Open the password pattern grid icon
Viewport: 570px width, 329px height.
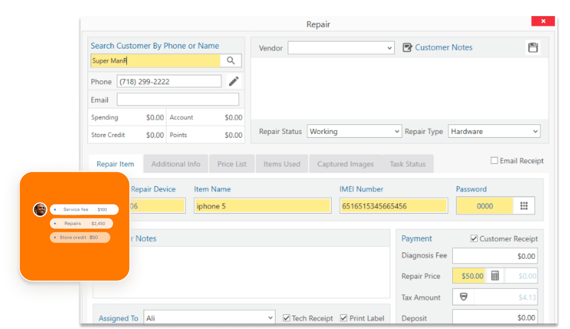click(x=523, y=206)
